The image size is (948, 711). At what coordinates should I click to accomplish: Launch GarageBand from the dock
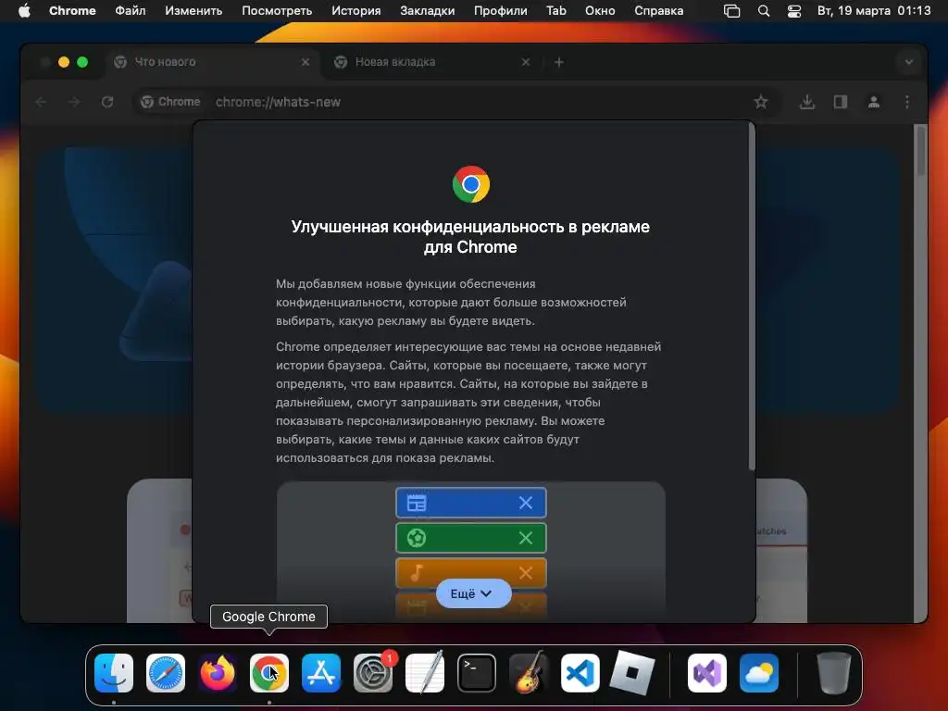coord(529,673)
